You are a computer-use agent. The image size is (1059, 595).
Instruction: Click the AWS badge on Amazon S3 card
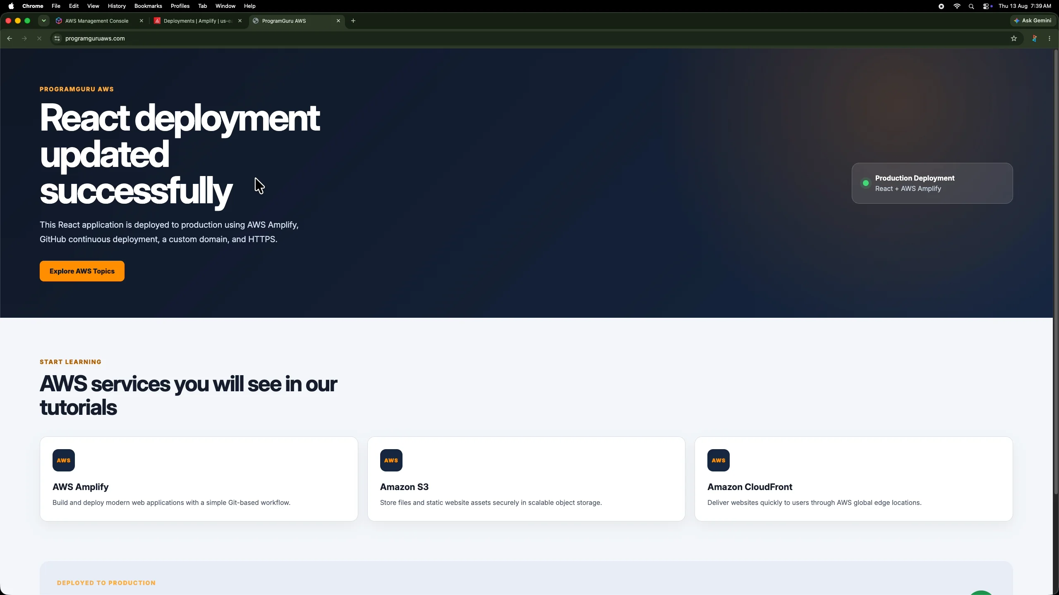coord(391,460)
